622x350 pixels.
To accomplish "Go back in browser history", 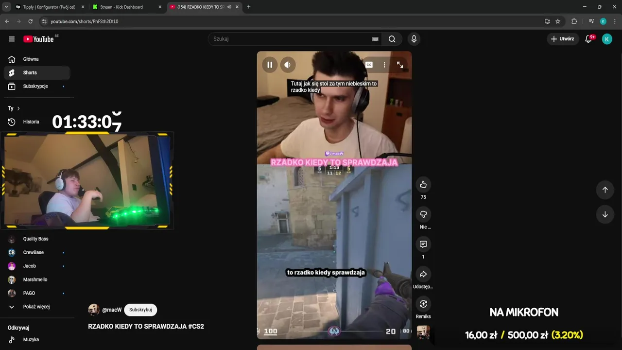I will [x=7, y=21].
